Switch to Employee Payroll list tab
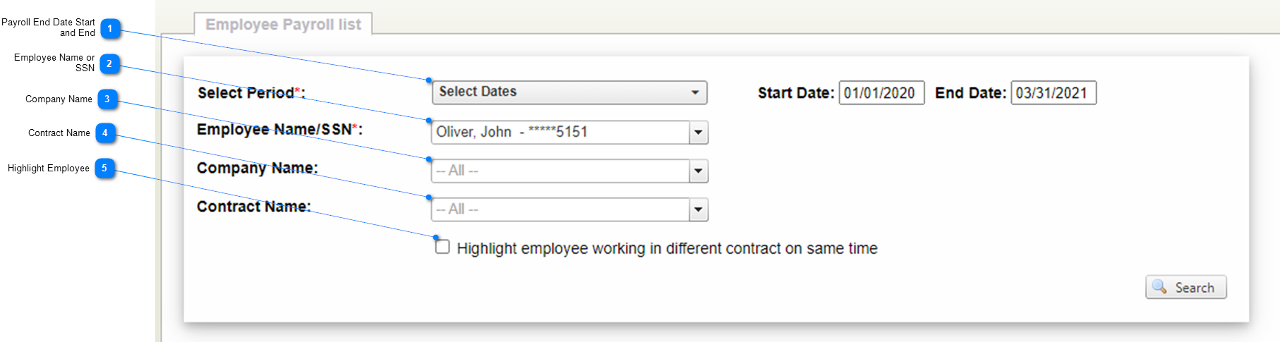Viewport: 1280px width, 342px height. pos(283,25)
